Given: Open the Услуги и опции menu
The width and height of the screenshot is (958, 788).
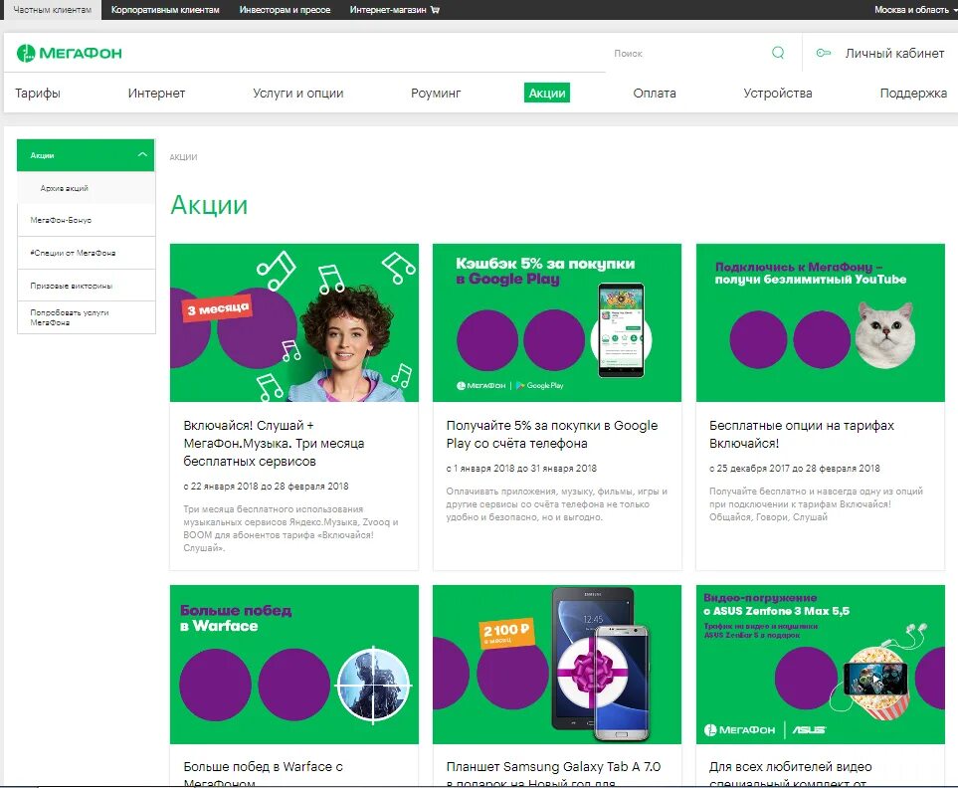Looking at the screenshot, I should pos(298,93).
